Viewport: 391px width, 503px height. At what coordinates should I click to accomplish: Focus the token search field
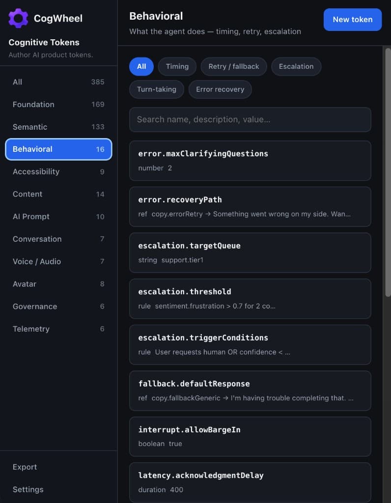[x=250, y=119]
